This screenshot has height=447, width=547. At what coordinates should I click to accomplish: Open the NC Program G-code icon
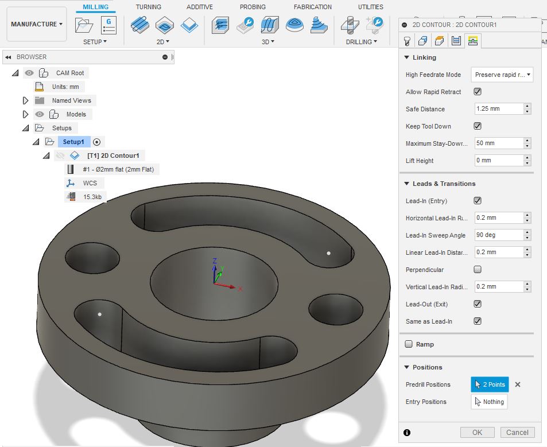108,25
